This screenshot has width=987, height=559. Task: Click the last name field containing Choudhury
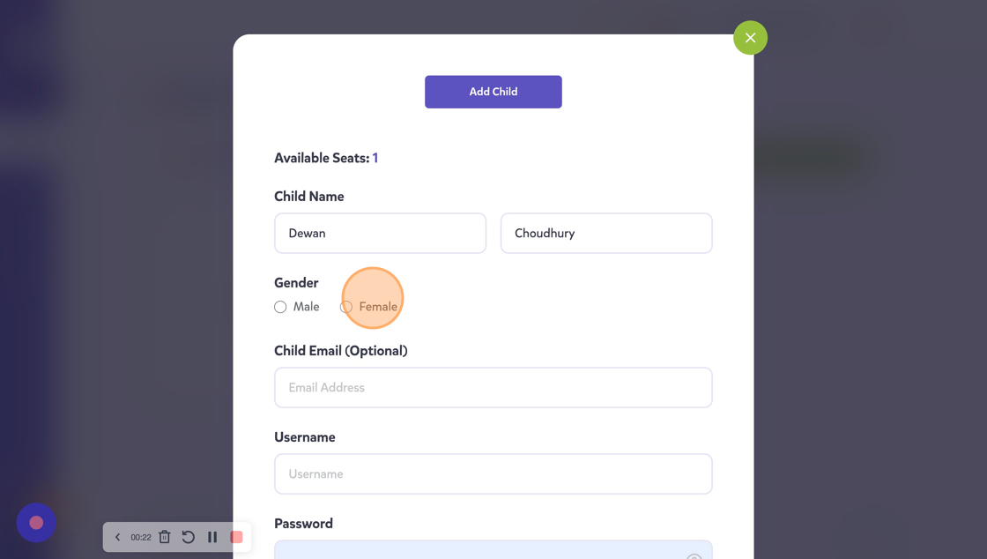coord(605,234)
